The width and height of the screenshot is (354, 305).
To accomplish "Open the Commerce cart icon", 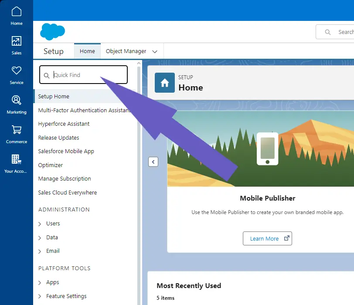I will 17,130.
